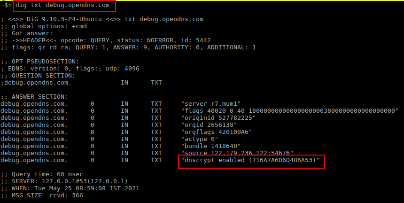This screenshot has height=203, width=404.
Task: Click the TXT value "source 122.179.236.122:54676"
Action: (x=237, y=153)
